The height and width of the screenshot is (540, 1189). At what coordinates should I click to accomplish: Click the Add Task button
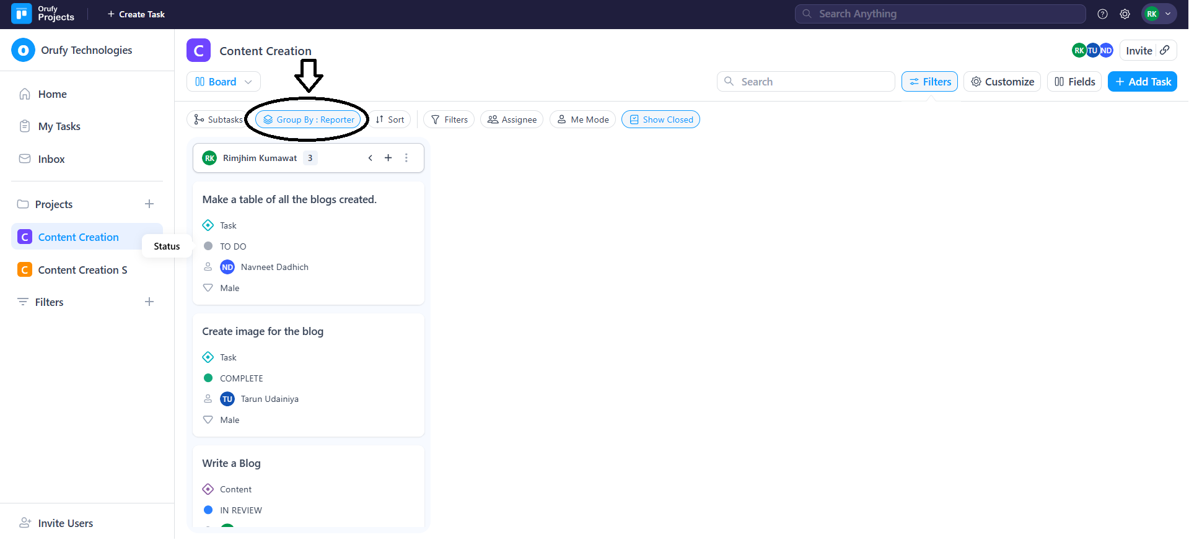tap(1142, 82)
